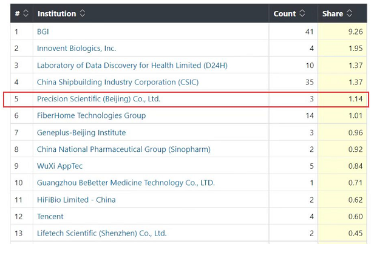
Task: Sort by Institution using its sort arrows
Action: [x=83, y=13]
